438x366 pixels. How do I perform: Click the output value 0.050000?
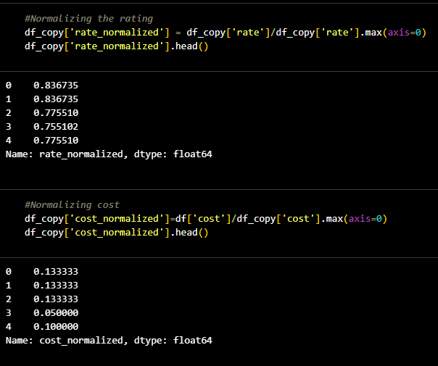pyautogui.click(x=56, y=313)
